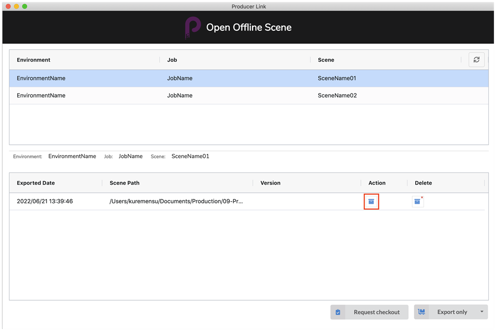Click the Version column header
The height and width of the screenshot is (331, 496).
tap(270, 183)
